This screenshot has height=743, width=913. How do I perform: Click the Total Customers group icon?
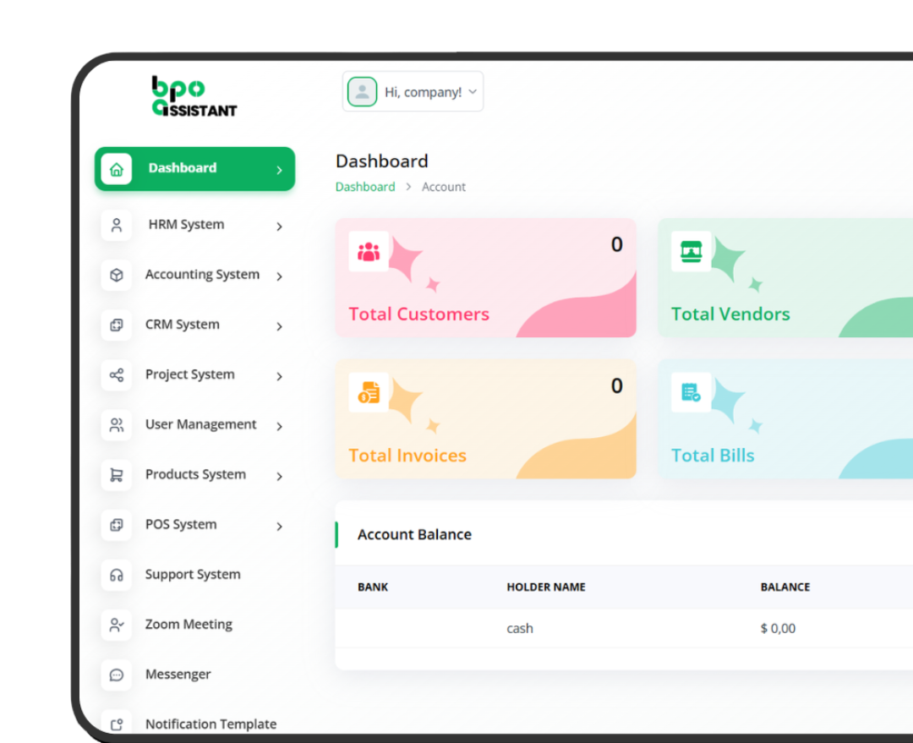[368, 251]
